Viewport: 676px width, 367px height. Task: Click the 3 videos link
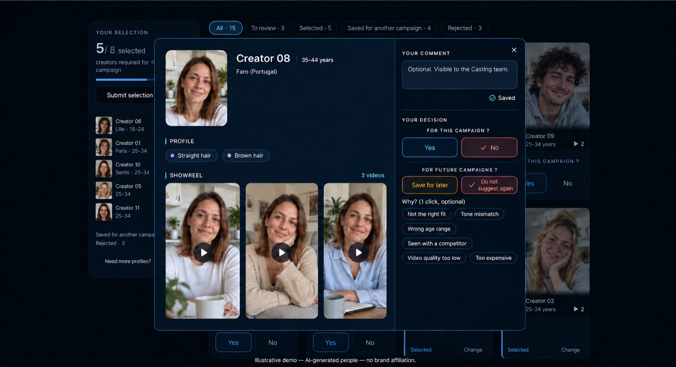(373, 175)
